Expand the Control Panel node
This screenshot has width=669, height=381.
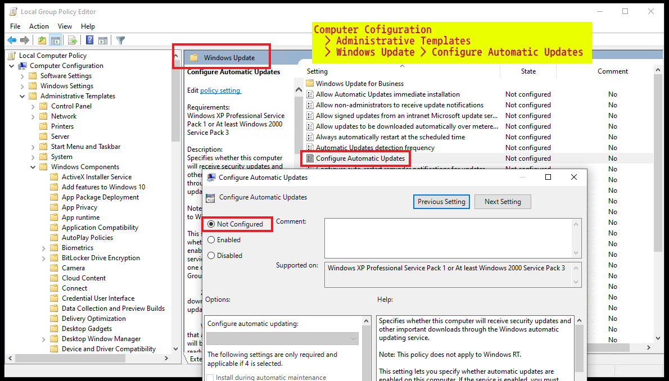click(x=33, y=106)
